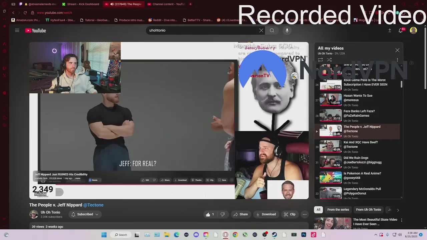Dislike the video with thumbs down
The image size is (427, 240).
click(x=223, y=214)
